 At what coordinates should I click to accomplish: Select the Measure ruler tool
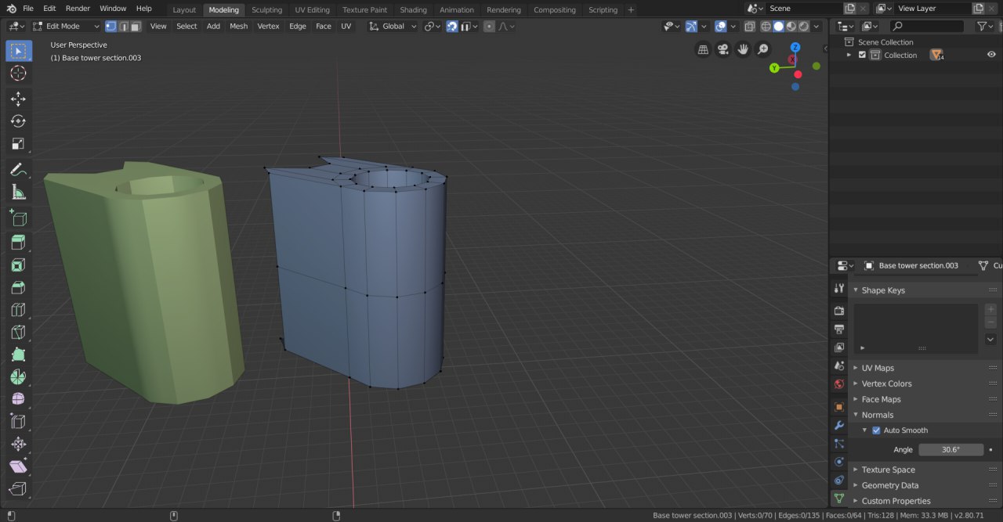coord(19,193)
